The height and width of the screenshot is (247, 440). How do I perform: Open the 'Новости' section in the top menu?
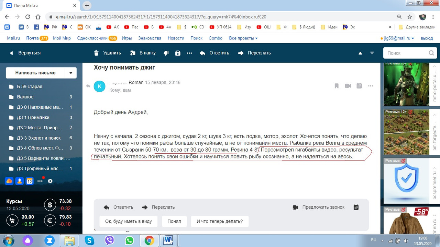tap(176, 38)
